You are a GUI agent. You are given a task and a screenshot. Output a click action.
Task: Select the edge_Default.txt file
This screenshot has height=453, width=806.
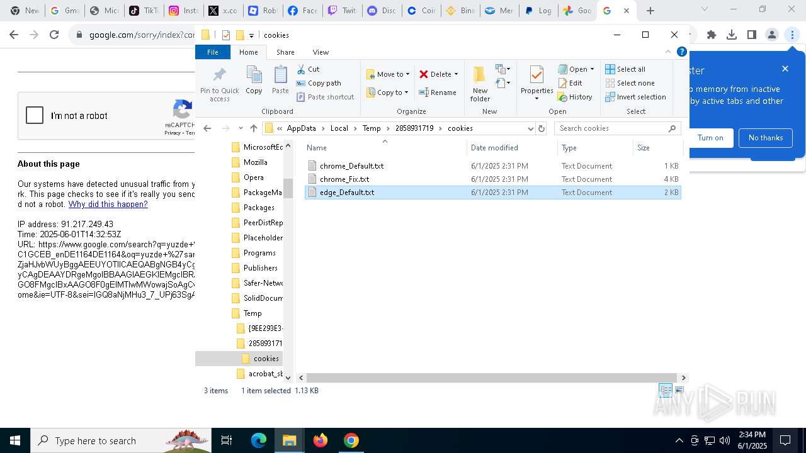click(492, 193)
